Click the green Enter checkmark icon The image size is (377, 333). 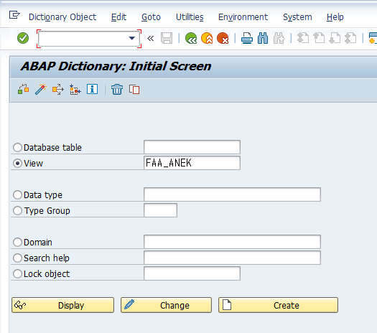23,38
